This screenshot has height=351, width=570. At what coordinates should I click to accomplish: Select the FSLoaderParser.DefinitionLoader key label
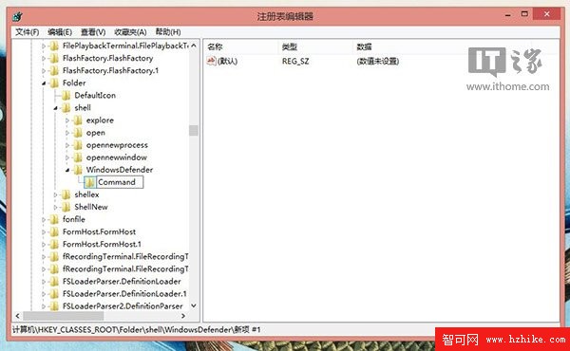(122, 282)
